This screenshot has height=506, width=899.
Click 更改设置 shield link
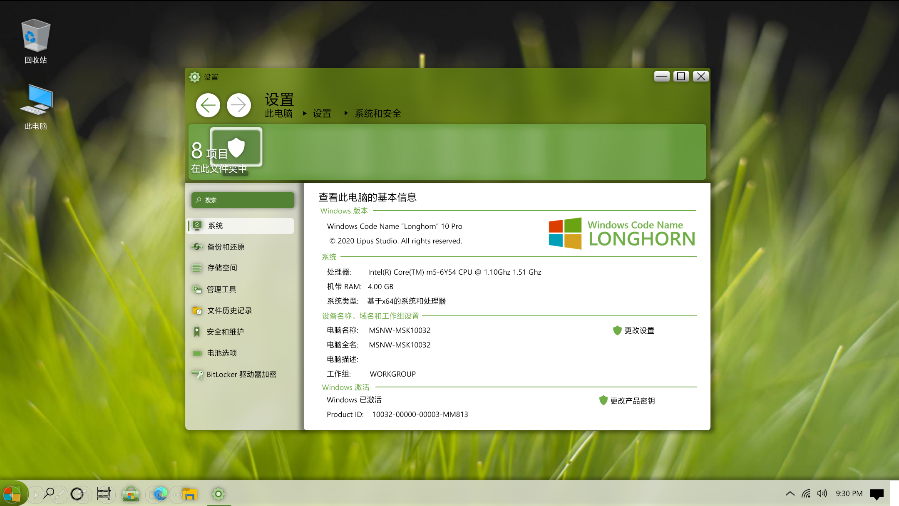(x=638, y=330)
